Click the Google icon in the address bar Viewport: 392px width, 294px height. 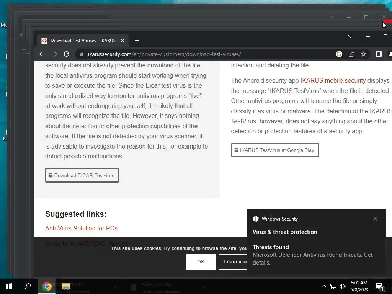point(339,54)
